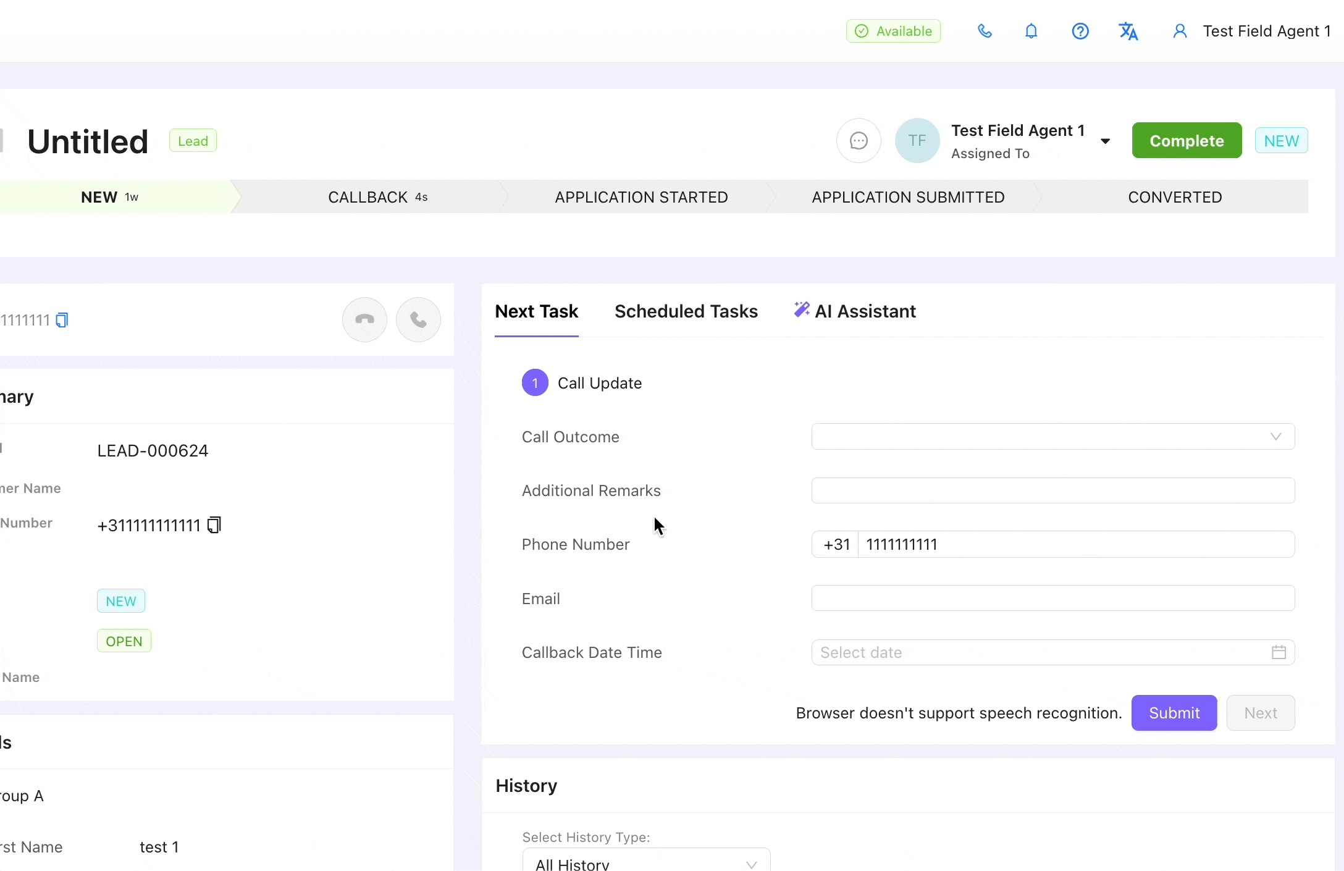Click the help question mark icon
The height and width of the screenshot is (871, 1344).
click(x=1080, y=31)
